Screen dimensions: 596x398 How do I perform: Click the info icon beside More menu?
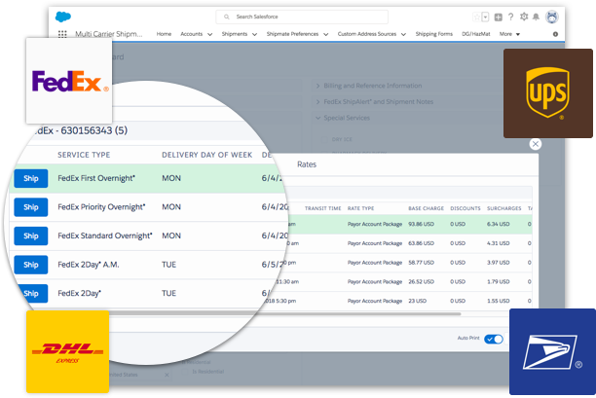555,34
